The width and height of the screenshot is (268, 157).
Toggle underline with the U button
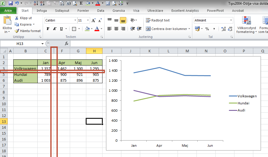pos(61,29)
